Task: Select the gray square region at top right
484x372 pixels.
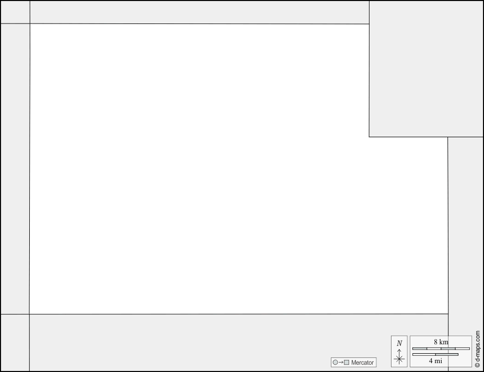Action: [x=426, y=69]
